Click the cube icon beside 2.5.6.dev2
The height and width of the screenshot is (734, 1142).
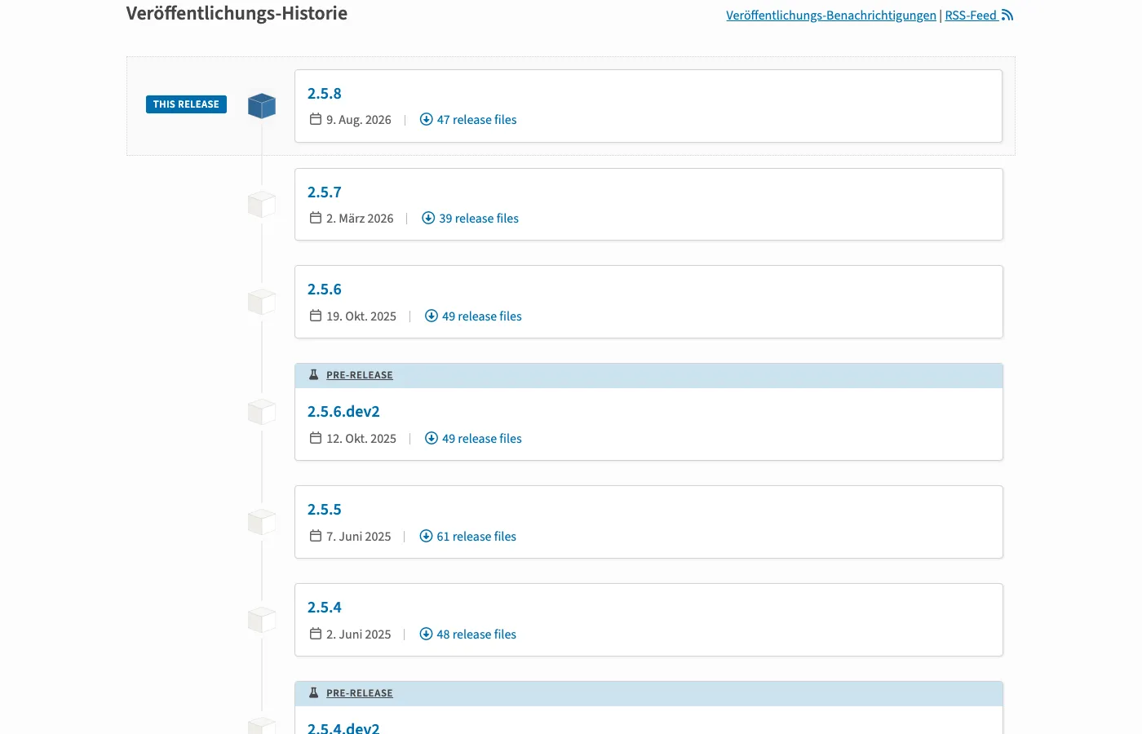coord(262,412)
